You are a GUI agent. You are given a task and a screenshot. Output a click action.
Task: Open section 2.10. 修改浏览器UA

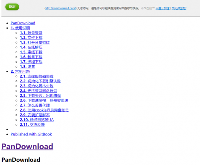37,120
